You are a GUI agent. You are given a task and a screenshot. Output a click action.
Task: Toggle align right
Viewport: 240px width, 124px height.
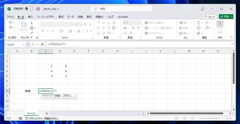pos(109,28)
